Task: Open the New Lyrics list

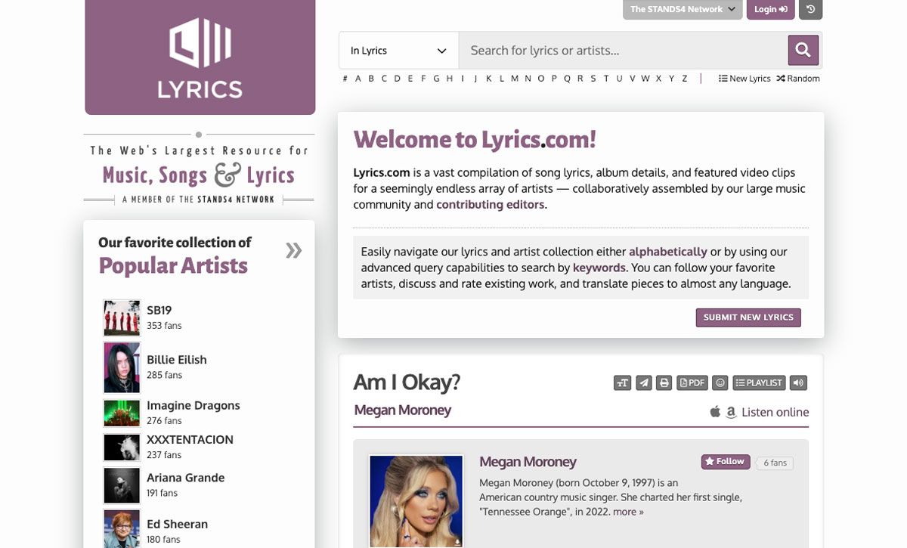Action: click(x=744, y=79)
